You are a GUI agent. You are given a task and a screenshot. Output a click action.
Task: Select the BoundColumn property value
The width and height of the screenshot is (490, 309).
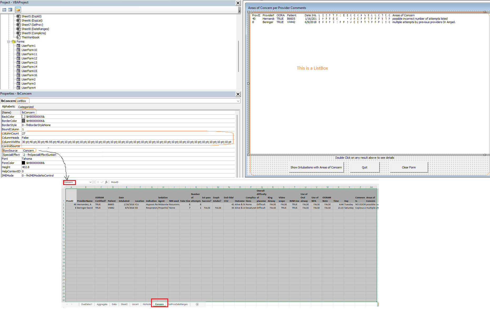point(128,129)
